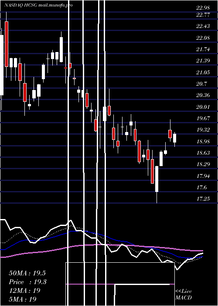The height and width of the screenshot is (306, 218).
Task: Click the Price : 19.3 readout
Action: click(27, 282)
